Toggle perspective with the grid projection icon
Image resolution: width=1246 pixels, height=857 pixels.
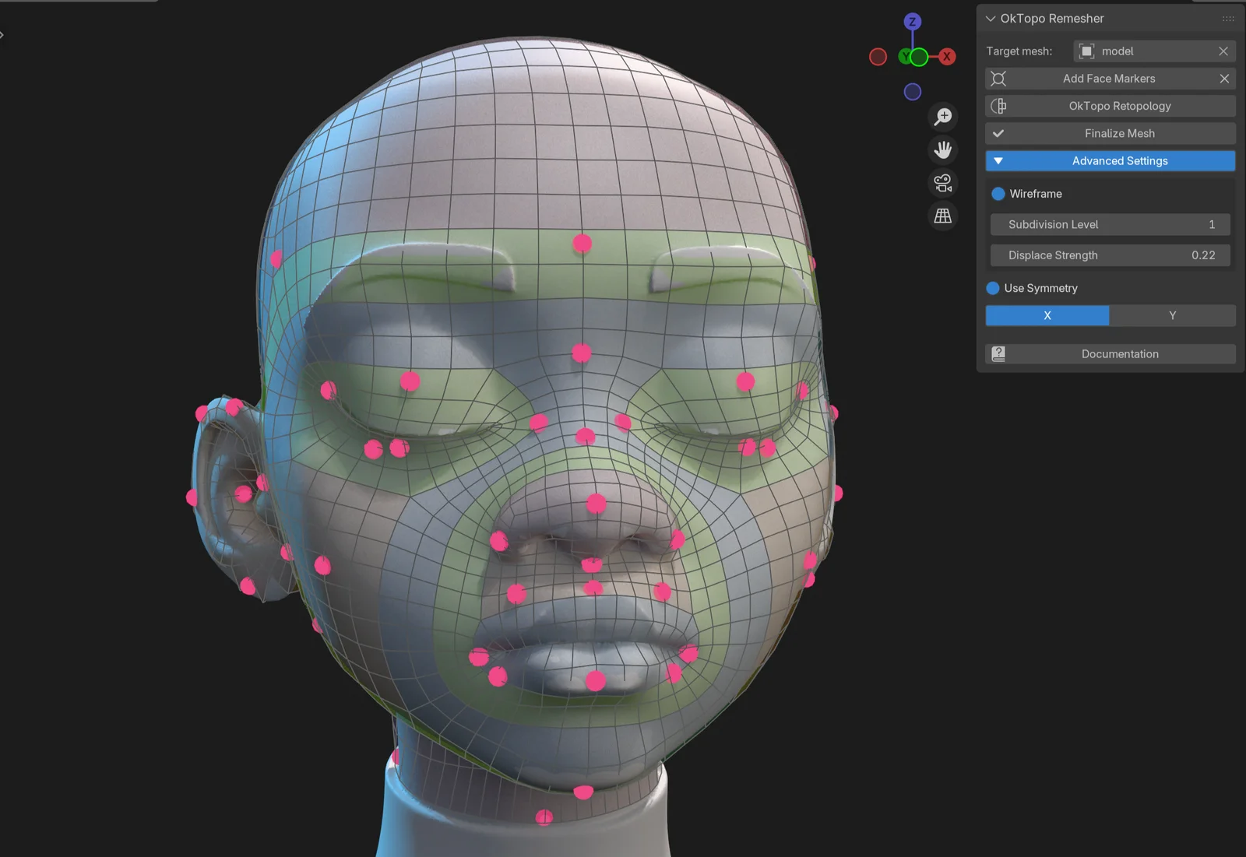coord(942,216)
